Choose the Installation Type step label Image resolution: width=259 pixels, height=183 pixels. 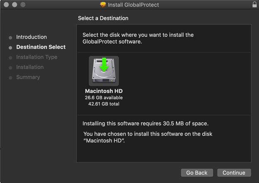coord(37,57)
